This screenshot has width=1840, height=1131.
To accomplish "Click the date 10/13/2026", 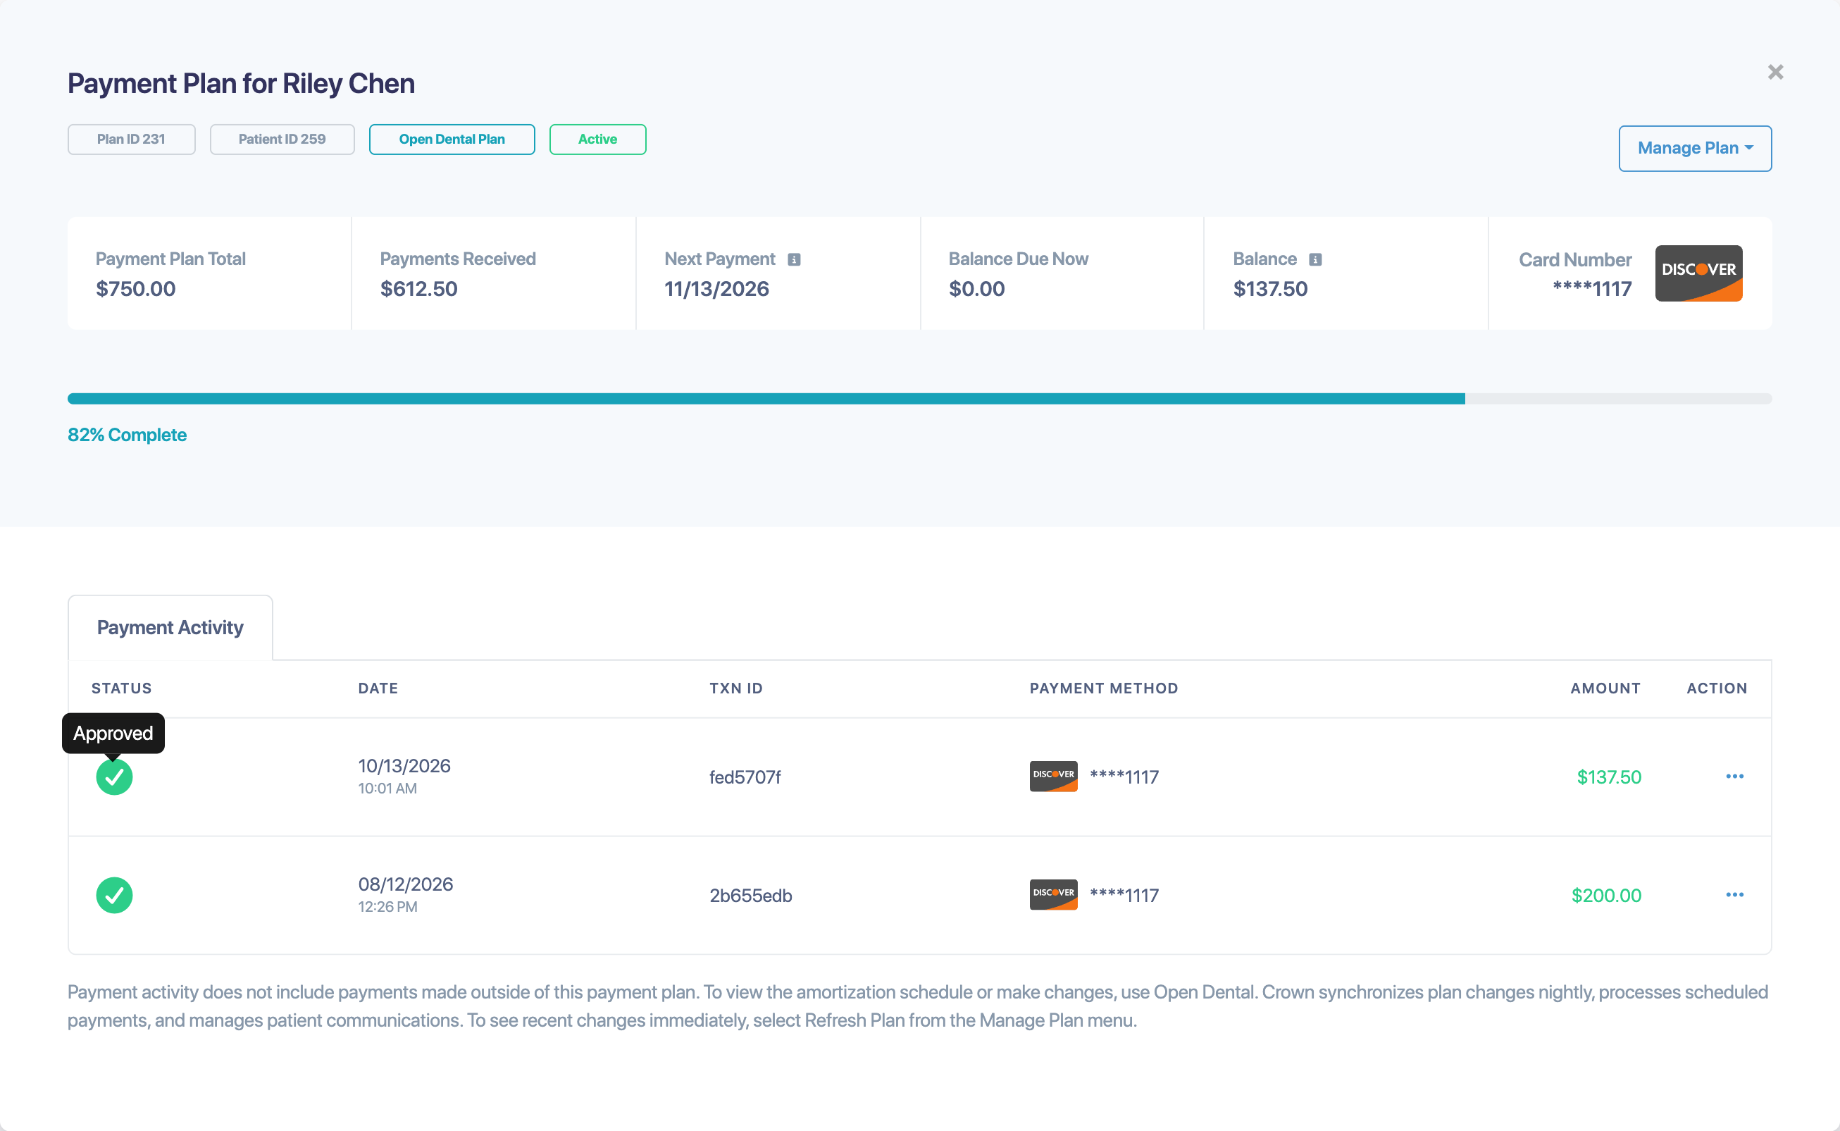I will tap(404, 766).
